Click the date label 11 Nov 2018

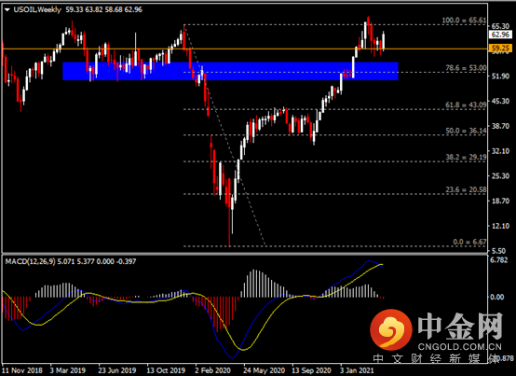click(x=22, y=370)
